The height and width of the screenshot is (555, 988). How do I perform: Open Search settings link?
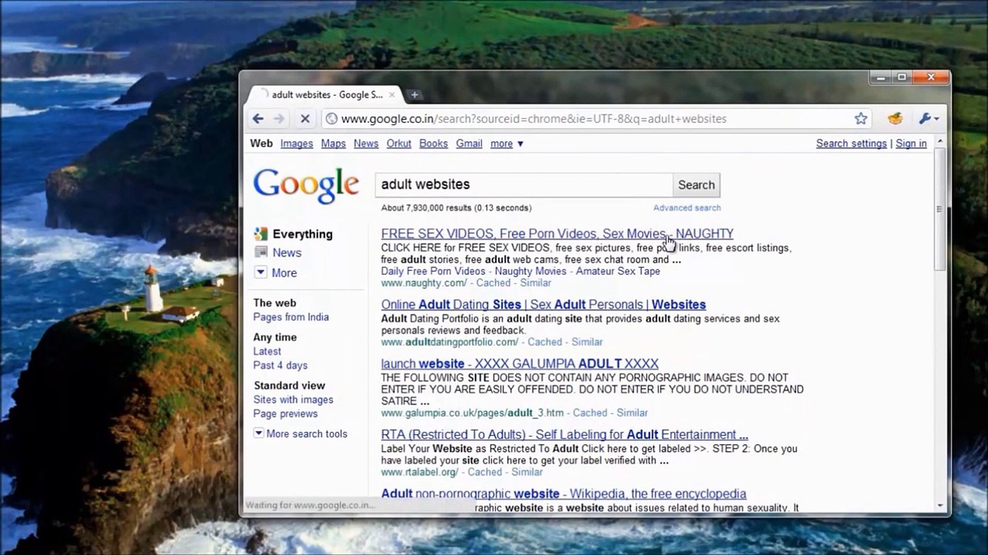click(x=851, y=144)
